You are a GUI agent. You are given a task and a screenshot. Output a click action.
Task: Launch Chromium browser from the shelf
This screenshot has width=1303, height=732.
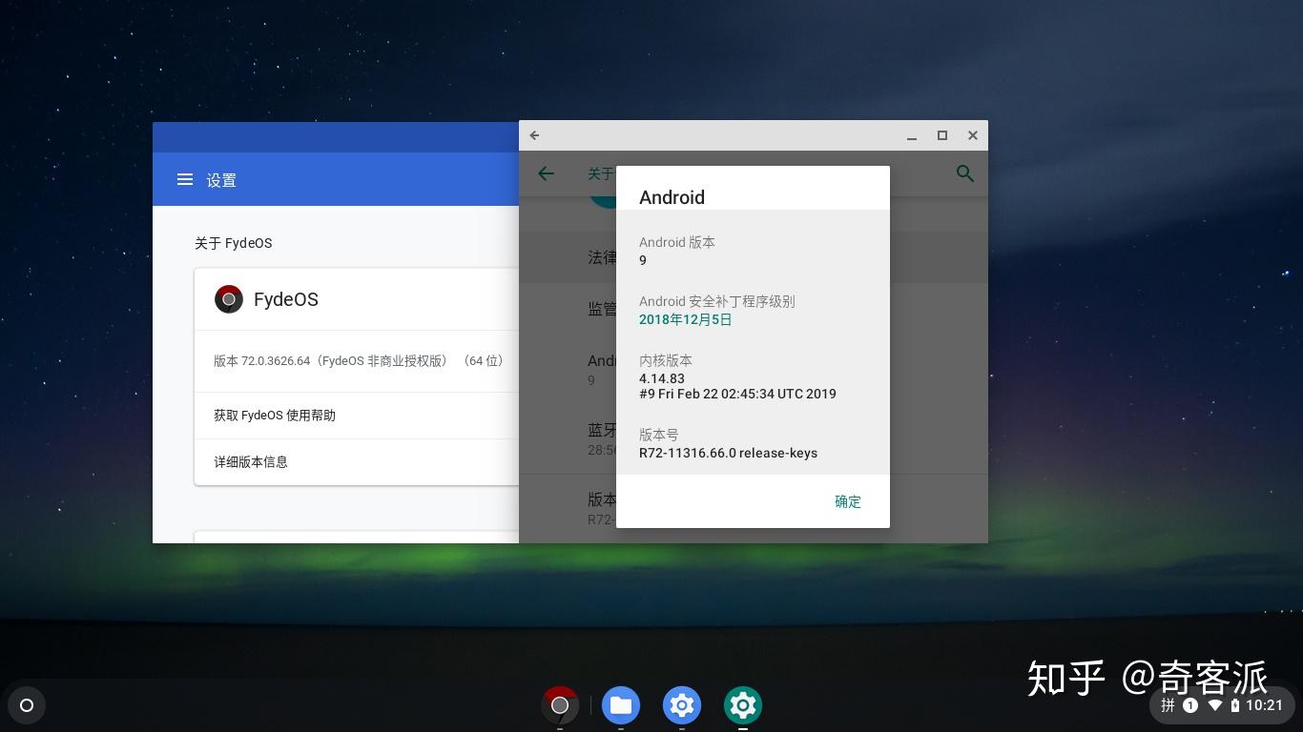(560, 705)
